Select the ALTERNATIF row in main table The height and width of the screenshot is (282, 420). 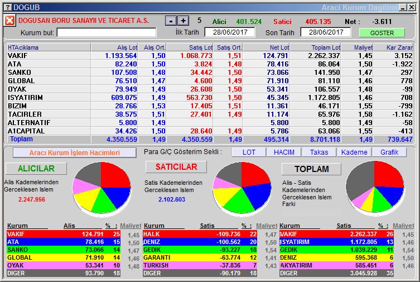pyautogui.click(x=210, y=122)
